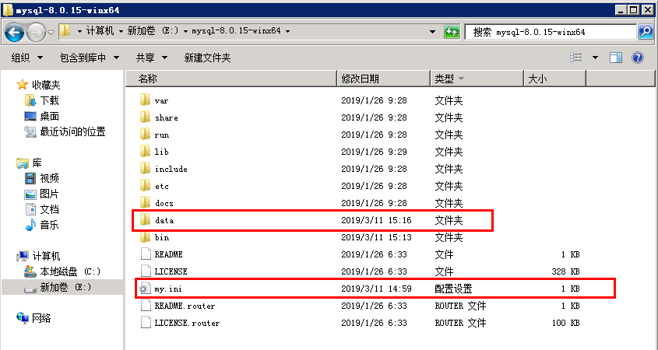658x350 pixels.
Task: Select 收藏夹 in the navigation pane
Action: click(x=46, y=85)
